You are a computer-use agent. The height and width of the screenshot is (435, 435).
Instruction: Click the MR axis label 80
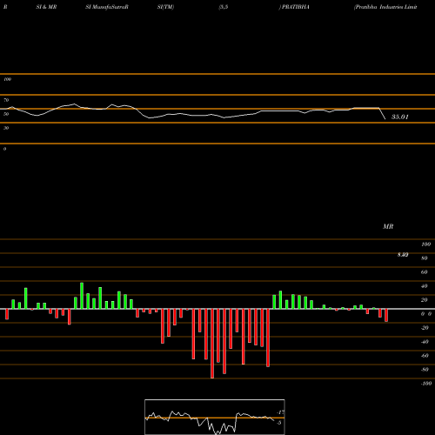[x=425, y=258]
